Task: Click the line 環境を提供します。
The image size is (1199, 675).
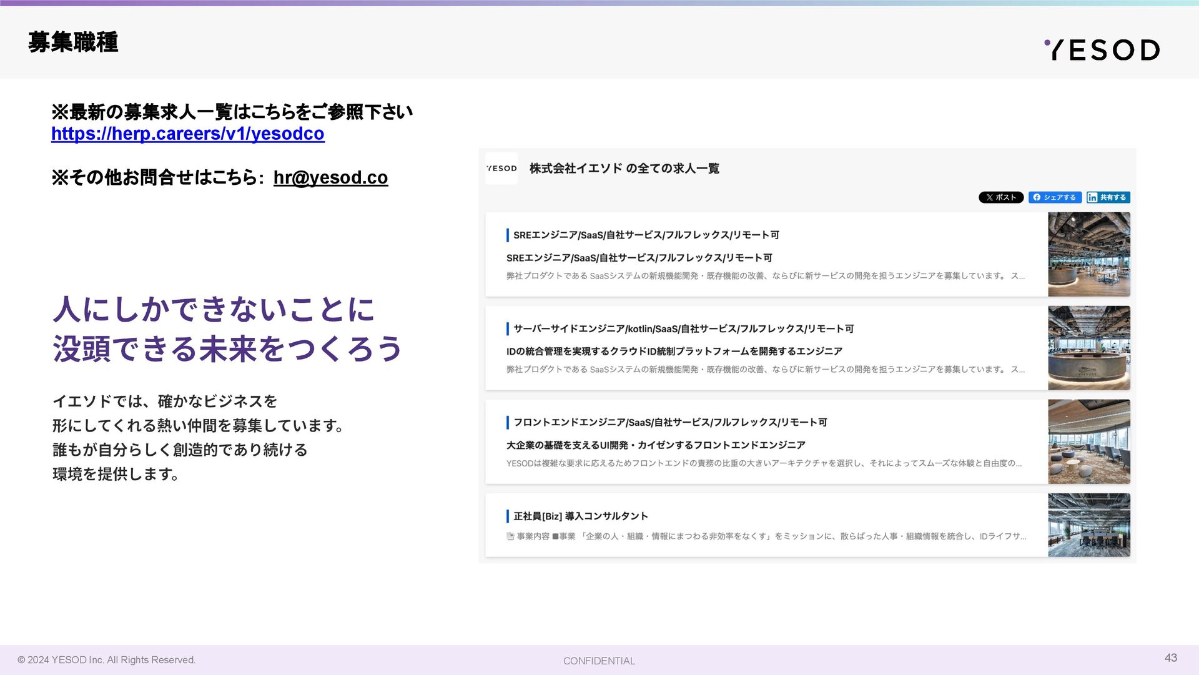Action: tap(116, 474)
